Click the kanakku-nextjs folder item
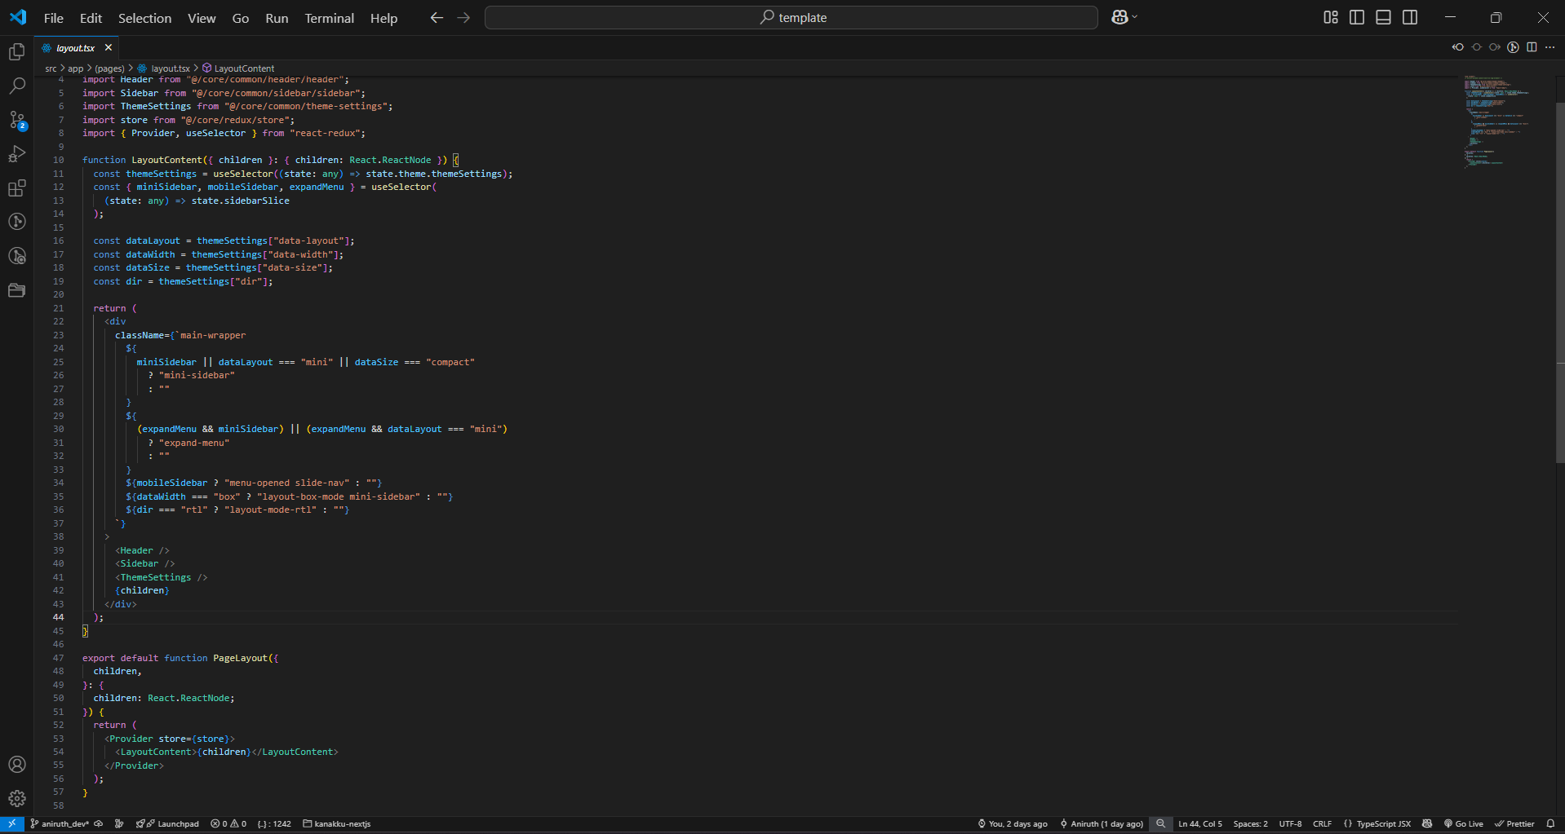Image resolution: width=1565 pixels, height=834 pixels. click(x=336, y=823)
